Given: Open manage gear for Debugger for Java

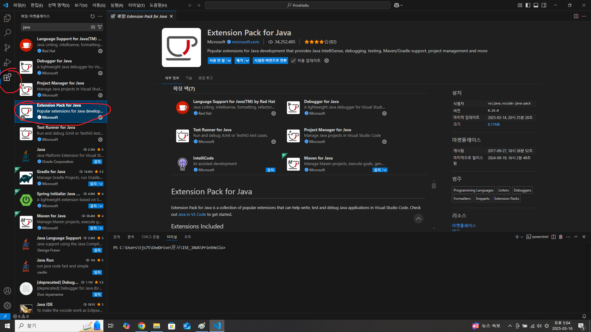Looking at the screenshot, I should tap(100, 73).
